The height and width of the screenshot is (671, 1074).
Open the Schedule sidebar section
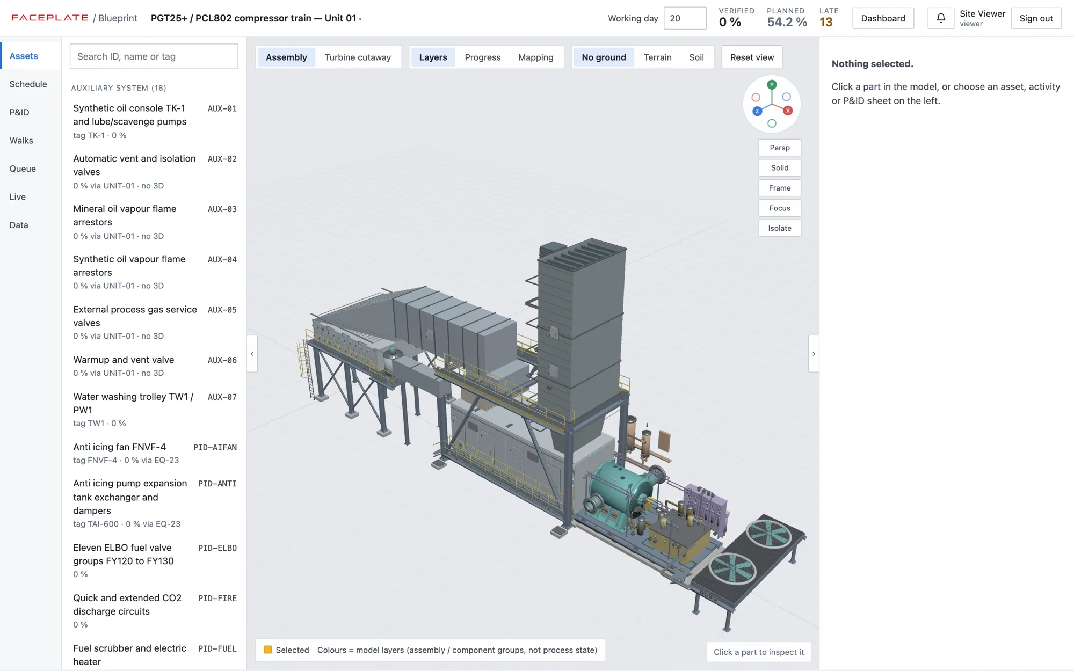coord(31,84)
